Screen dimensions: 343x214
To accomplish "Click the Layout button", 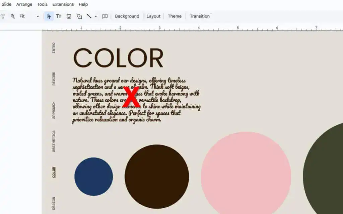I will [x=153, y=16].
